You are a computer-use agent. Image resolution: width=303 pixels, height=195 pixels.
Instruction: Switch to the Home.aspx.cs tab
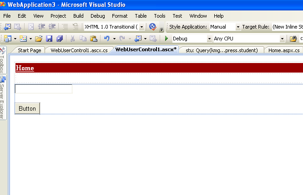(284, 50)
